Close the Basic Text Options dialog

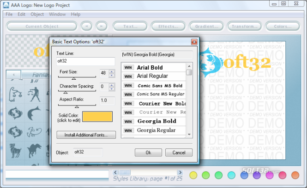(194, 42)
